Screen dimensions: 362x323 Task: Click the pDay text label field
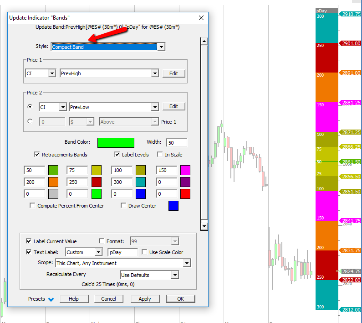[x=122, y=252]
